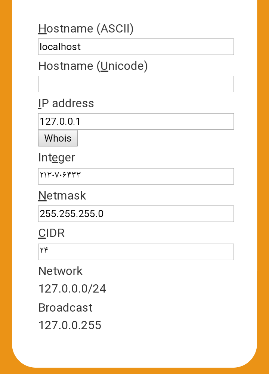The height and width of the screenshot is (374, 269).
Task: Click the "Hostname (Unicode)" label
Action: (x=93, y=66)
